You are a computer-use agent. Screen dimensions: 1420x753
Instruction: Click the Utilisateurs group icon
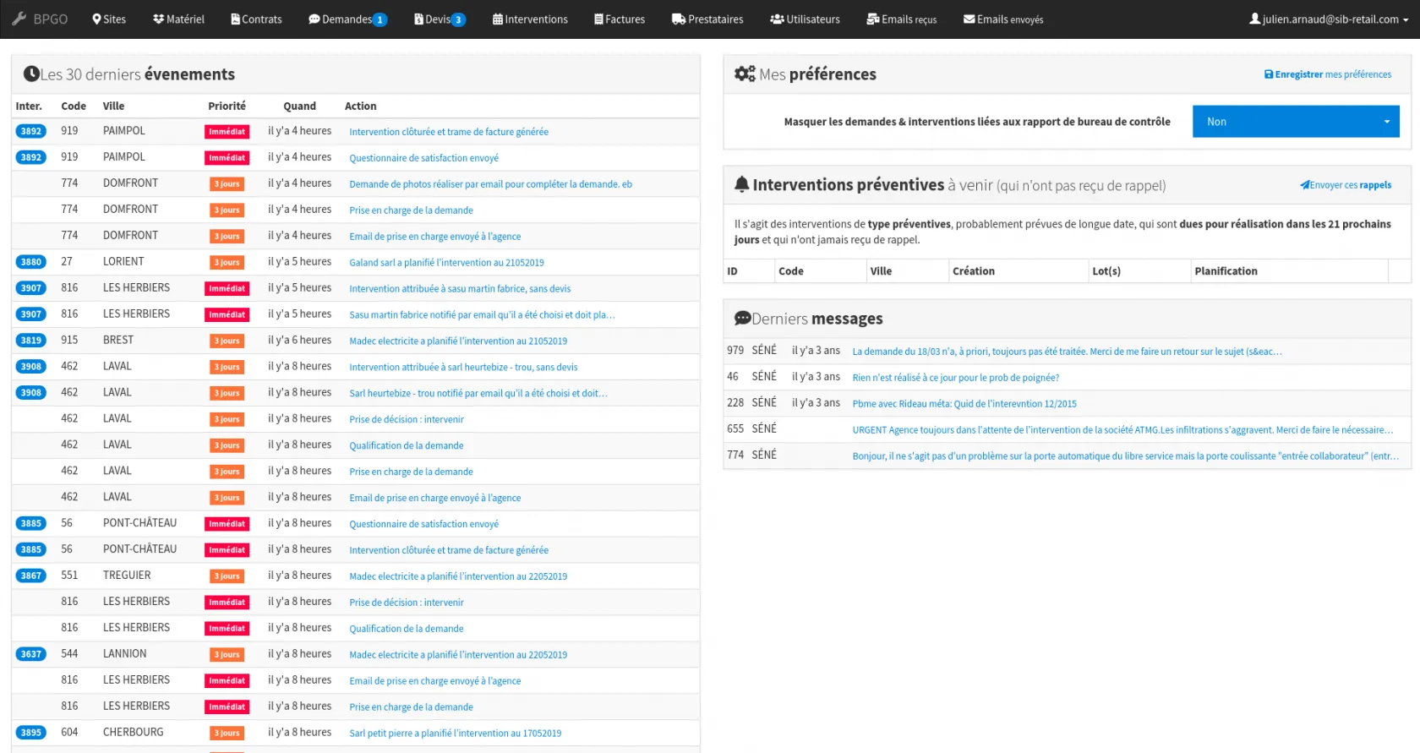777,19
